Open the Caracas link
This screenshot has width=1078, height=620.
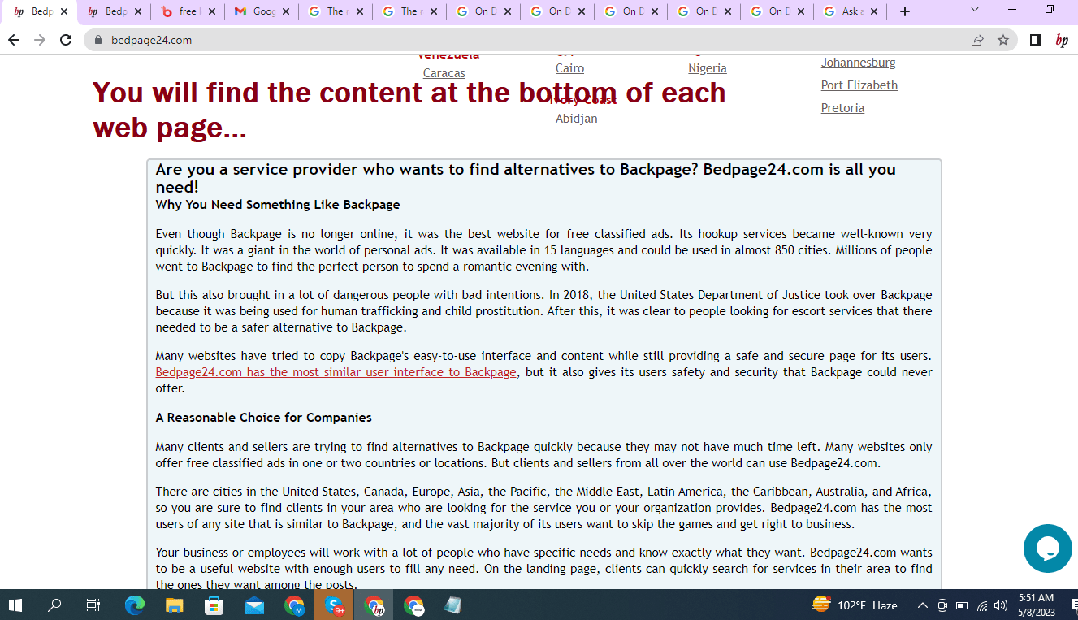click(x=444, y=73)
